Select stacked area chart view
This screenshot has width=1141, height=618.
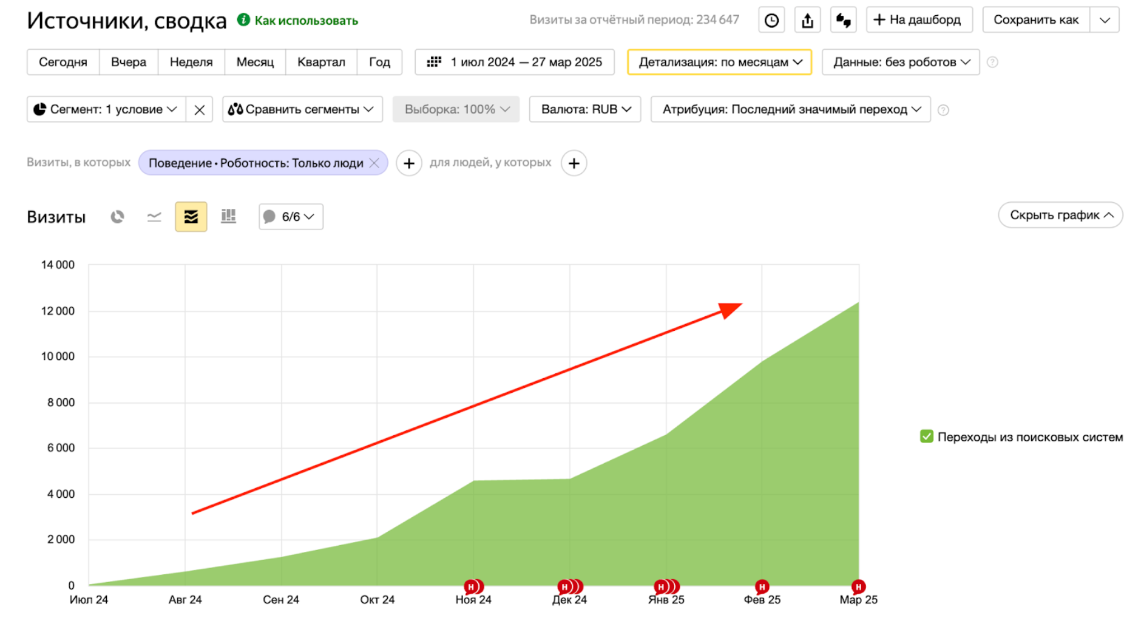(191, 217)
